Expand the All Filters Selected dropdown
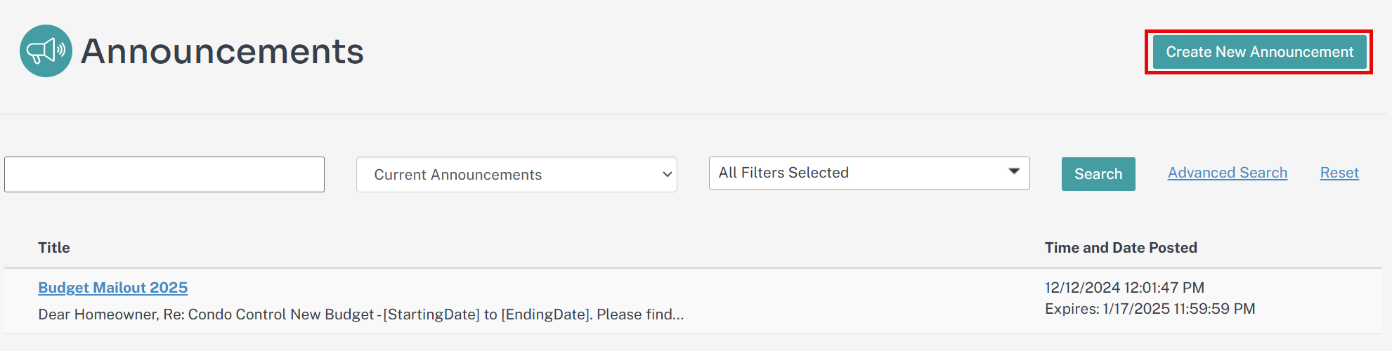 click(869, 173)
